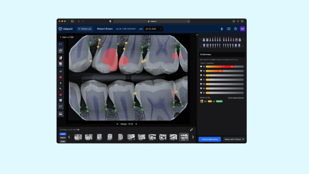Image resolution: width=309 pixels, height=174 pixels.
Task: Toggle the red circular lesion layer
Action: tap(61, 95)
